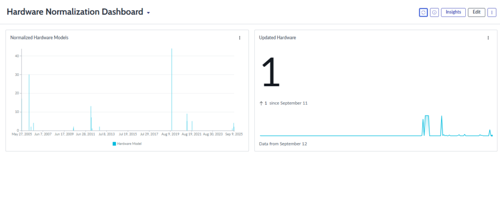Click the 'Data from September 12' label

click(283, 144)
